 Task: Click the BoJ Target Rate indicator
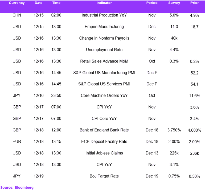[x=104, y=176]
